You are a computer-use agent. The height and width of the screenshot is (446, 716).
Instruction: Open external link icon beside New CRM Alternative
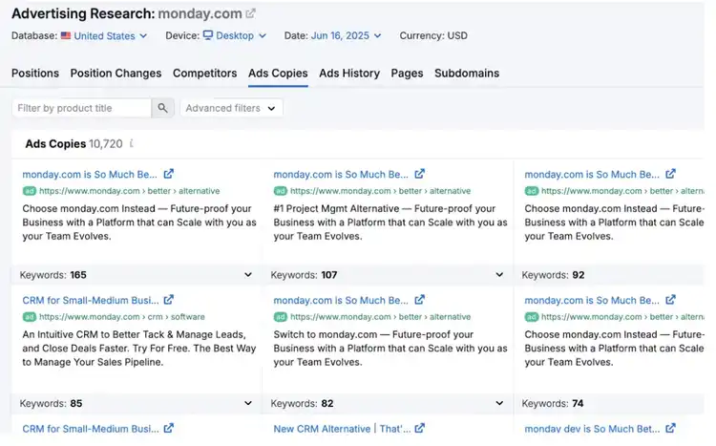(420, 428)
